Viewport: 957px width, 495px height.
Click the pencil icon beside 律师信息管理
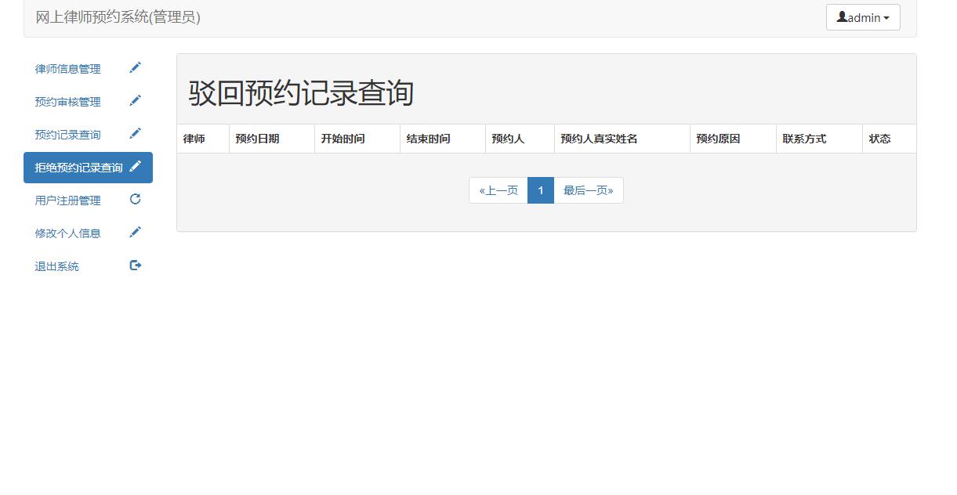click(135, 67)
